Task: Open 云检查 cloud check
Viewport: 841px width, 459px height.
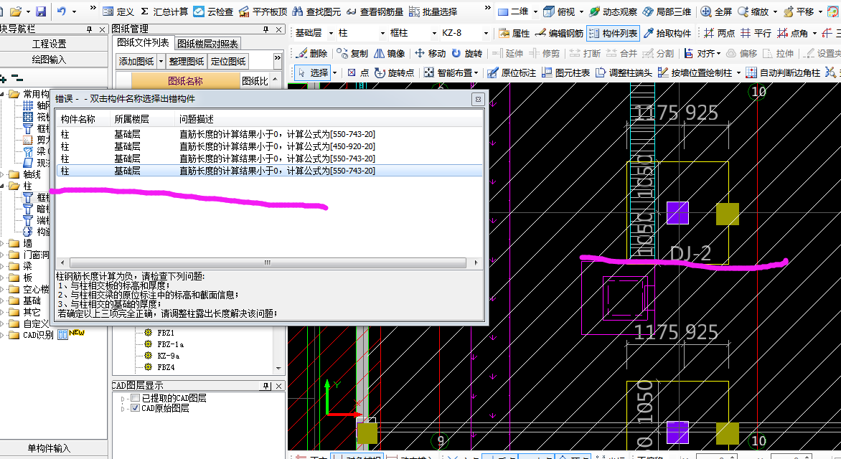Action: tap(213, 11)
